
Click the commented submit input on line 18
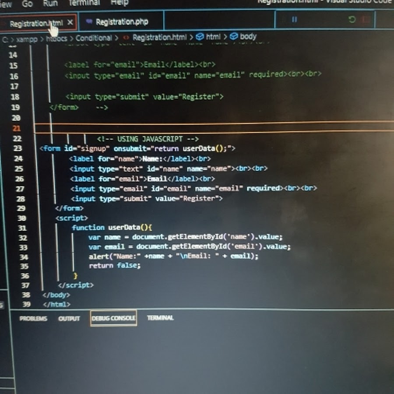pos(144,97)
